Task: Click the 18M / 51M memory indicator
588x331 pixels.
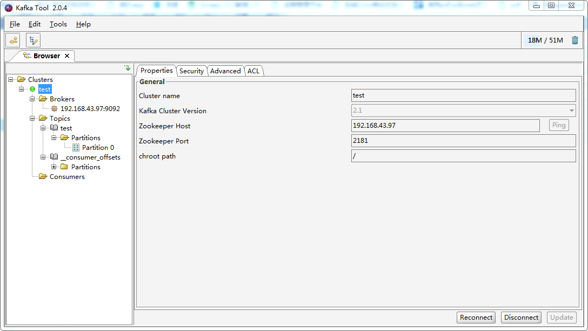Action: pyautogui.click(x=545, y=40)
